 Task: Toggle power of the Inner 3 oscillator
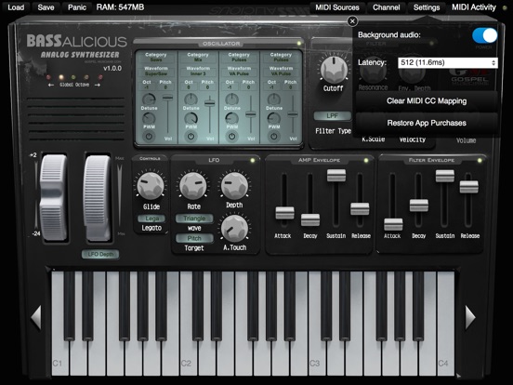click(191, 137)
